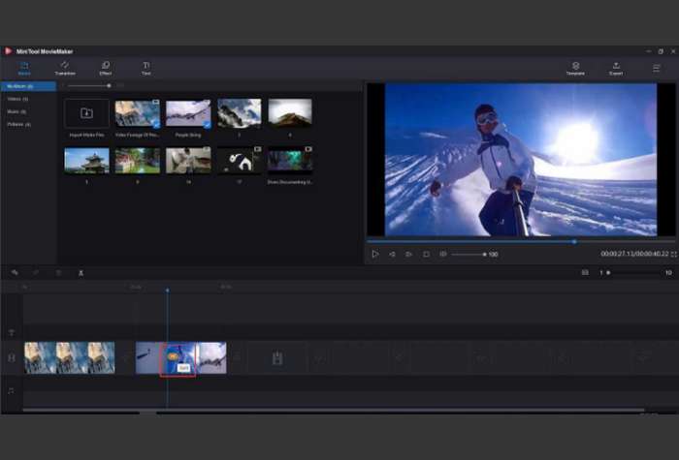Adjust the media thumbnail size slider
Image resolution: width=679 pixels, height=460 pixels.
[89, 86]
